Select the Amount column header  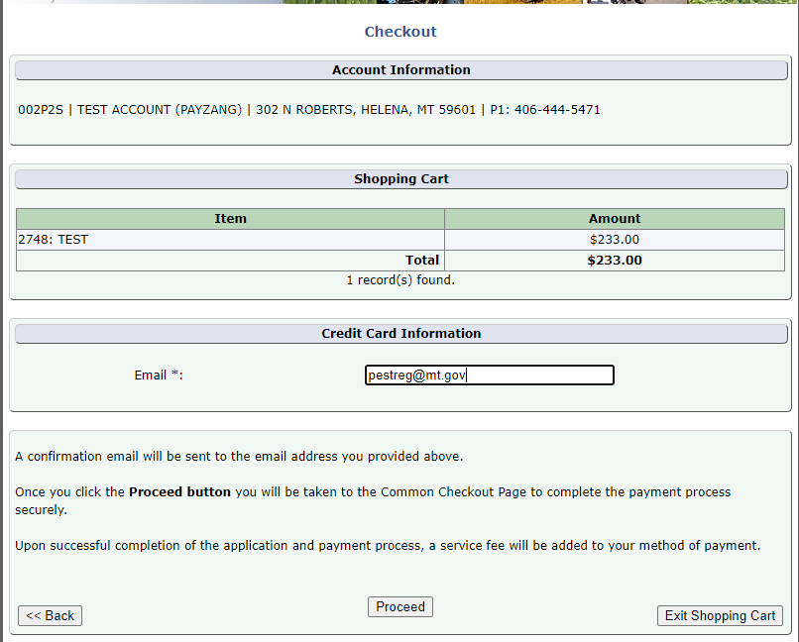pos(615,218)
